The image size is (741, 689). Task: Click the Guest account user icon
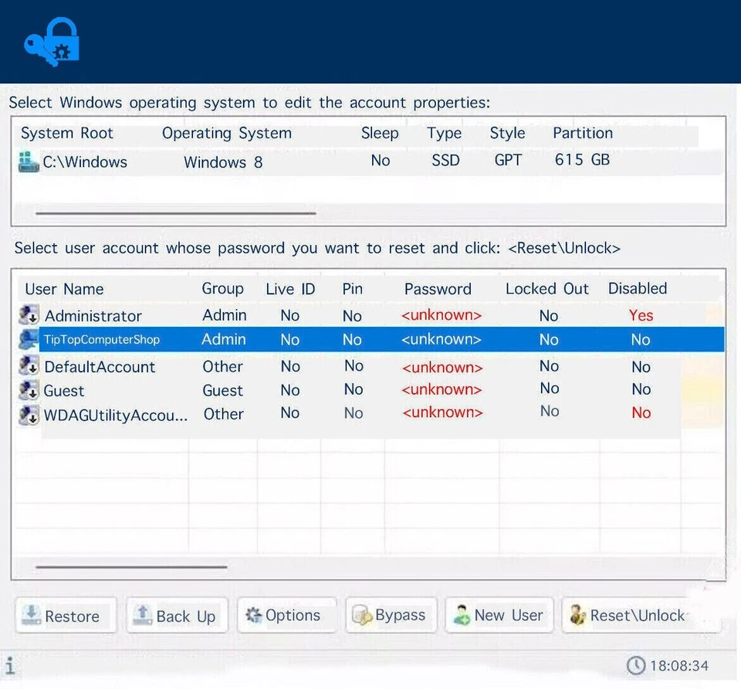(29, 390)
